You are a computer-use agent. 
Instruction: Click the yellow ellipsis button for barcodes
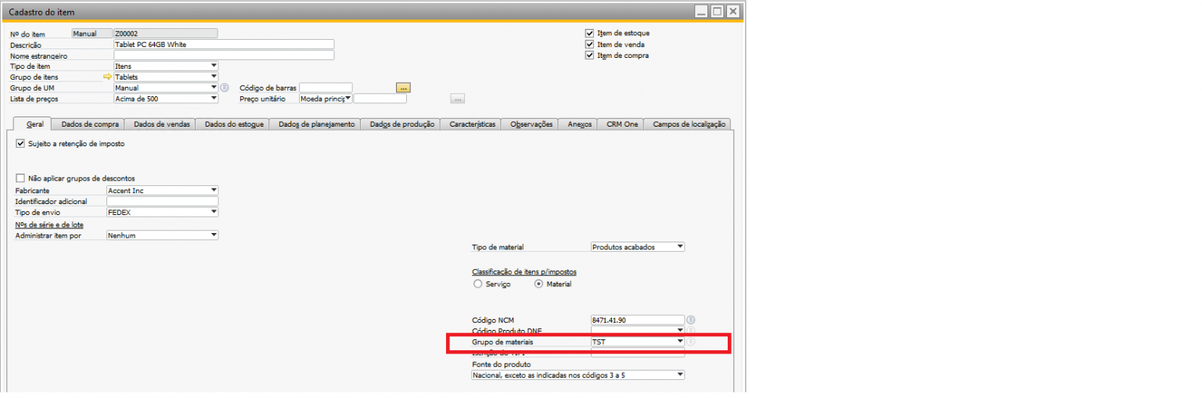[403, 88]
